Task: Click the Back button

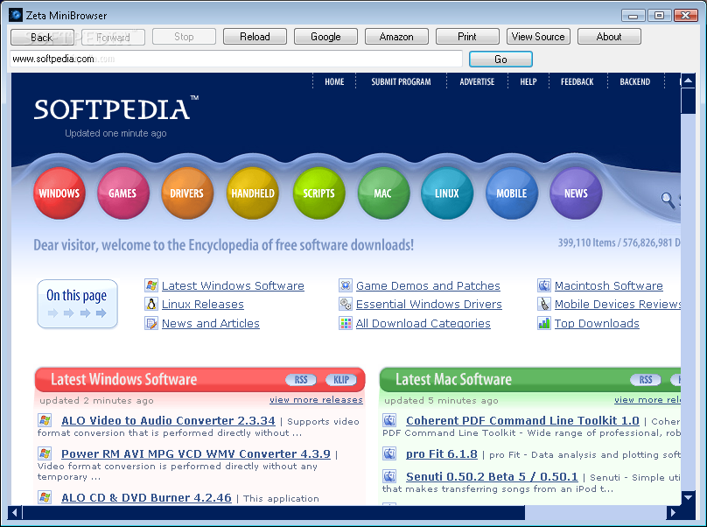Action: click(x=42, y=37)
